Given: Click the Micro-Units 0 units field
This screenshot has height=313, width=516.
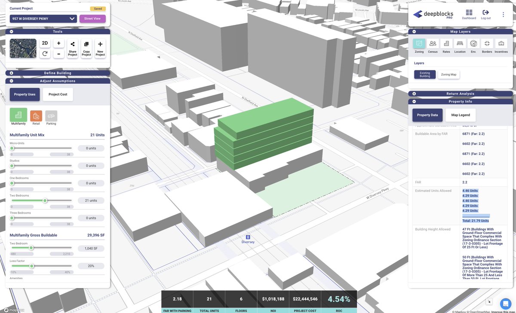Looking at the screenshot, I should click(91, 148).
